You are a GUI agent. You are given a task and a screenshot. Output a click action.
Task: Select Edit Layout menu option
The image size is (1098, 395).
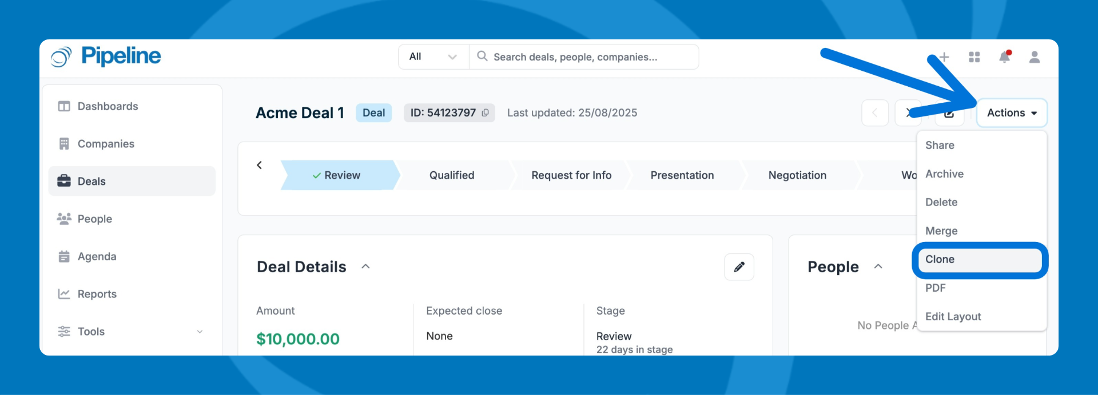[x=953, y=317]
